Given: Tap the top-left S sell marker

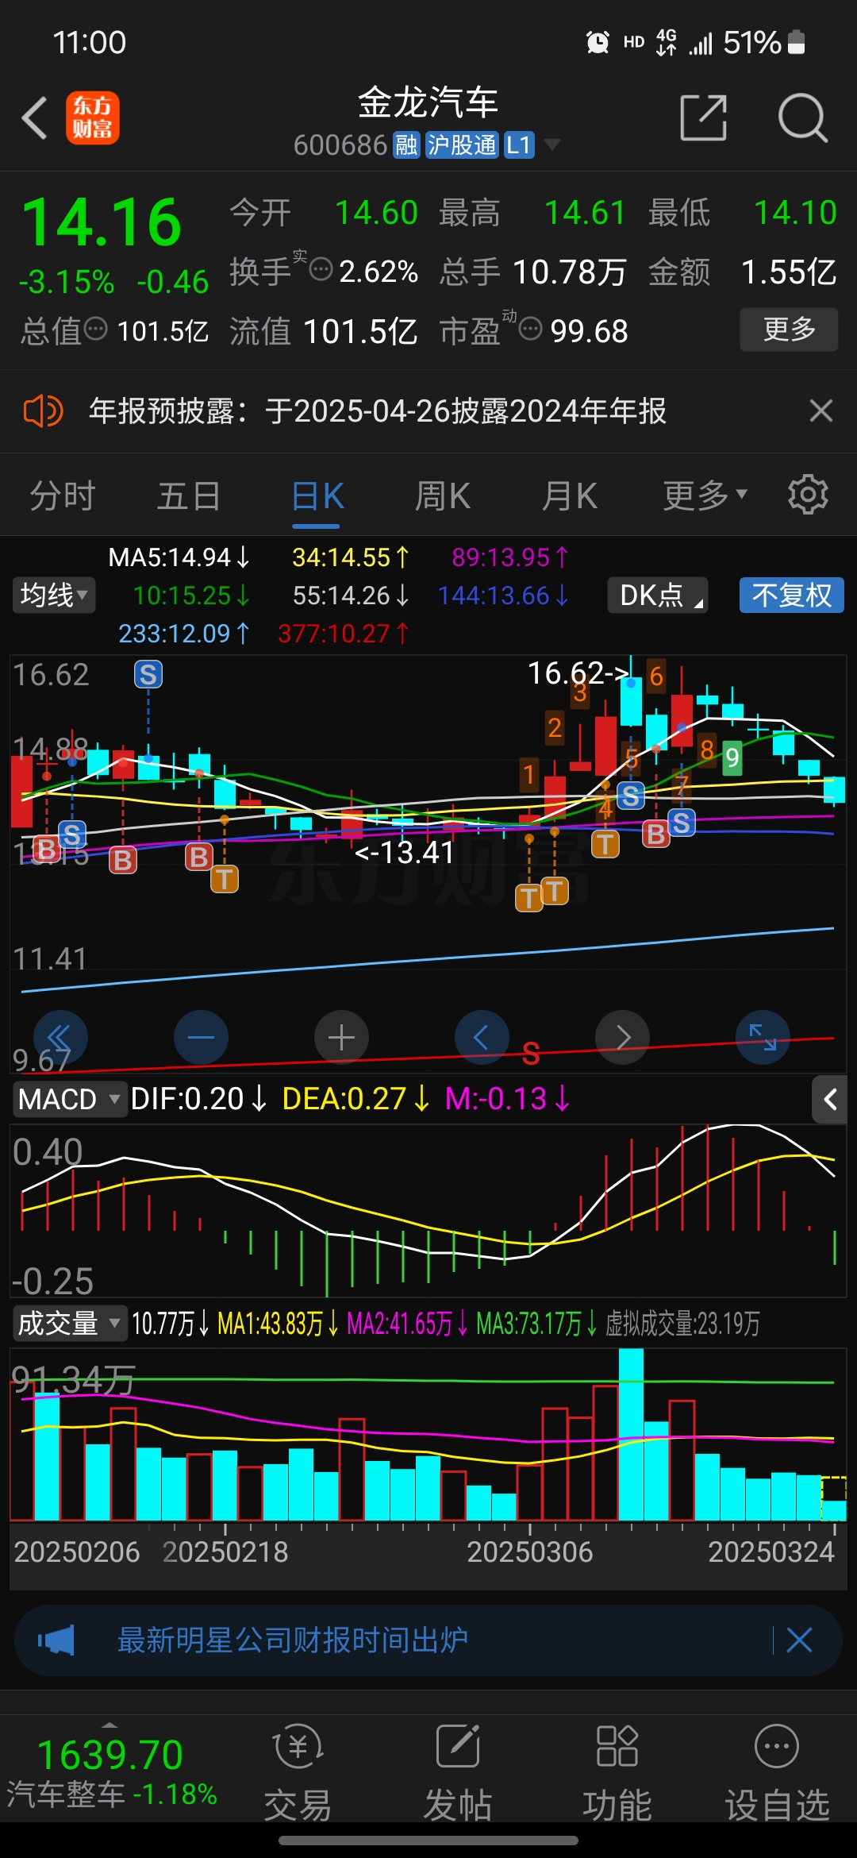Looking at the screenshot, I should pyautogui.click(x=148, y=675).
